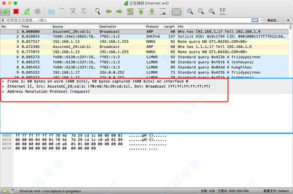Toggle packet list colorization
This screenshot has width=293, height=194.
click(x=176, y=12)
